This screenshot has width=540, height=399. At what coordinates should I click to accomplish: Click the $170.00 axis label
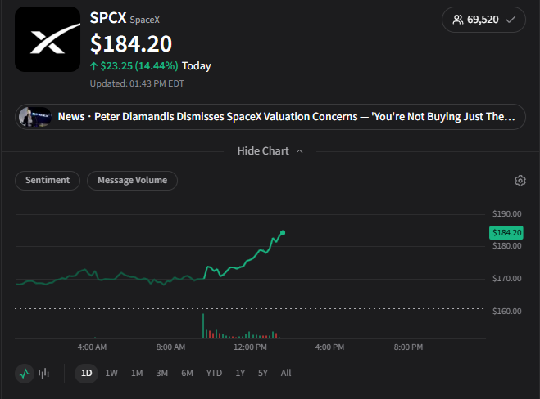point(506,279)
